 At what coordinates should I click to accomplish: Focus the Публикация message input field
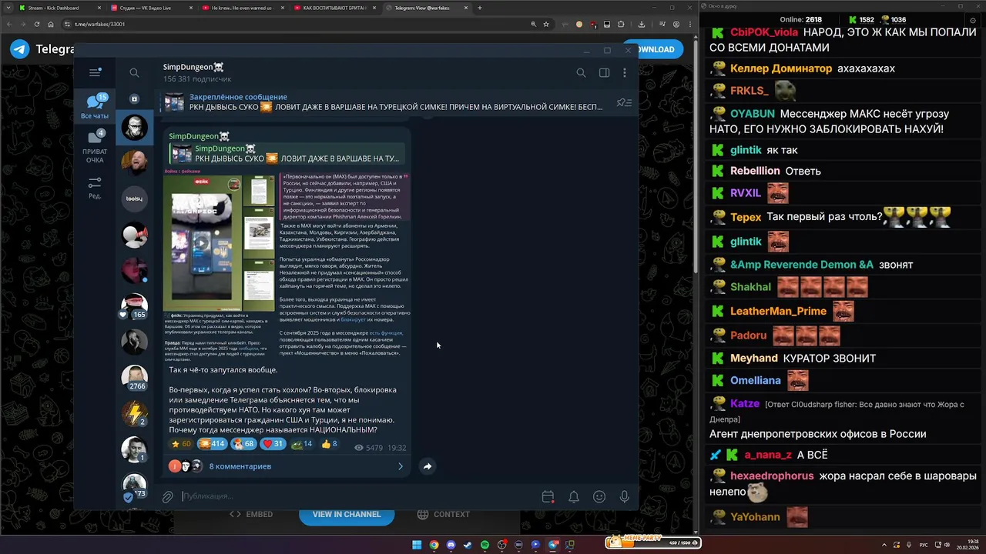[358, 497]
